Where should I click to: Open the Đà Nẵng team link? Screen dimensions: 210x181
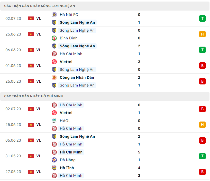coord(68,160)
